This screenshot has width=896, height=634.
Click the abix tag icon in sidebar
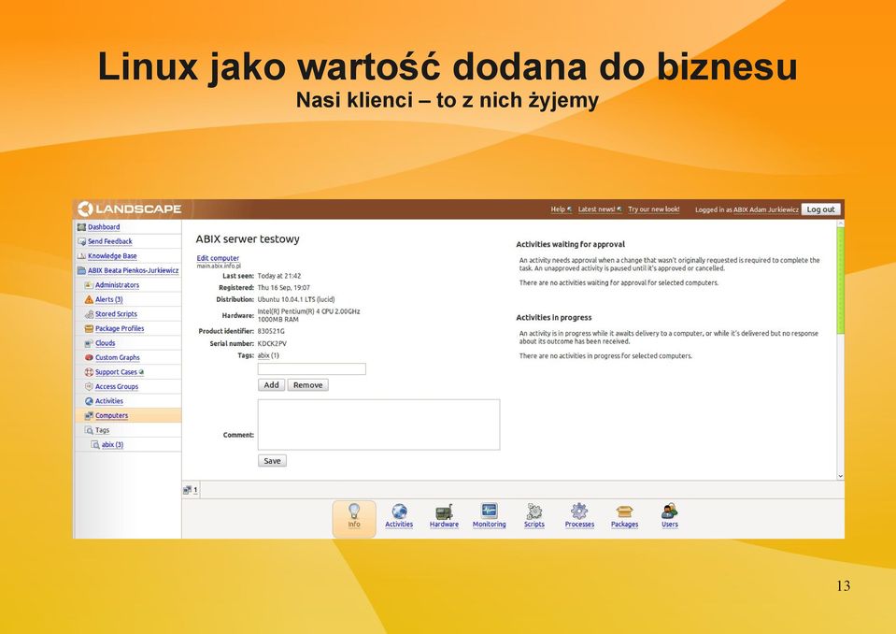click(x=95, y=445)
